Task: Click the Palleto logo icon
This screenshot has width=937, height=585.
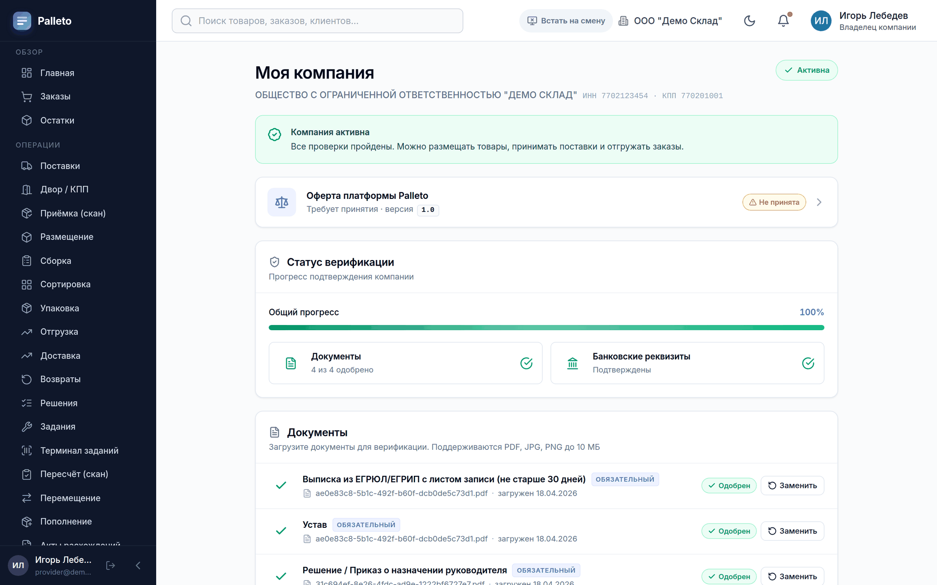Action: [22, 21]
